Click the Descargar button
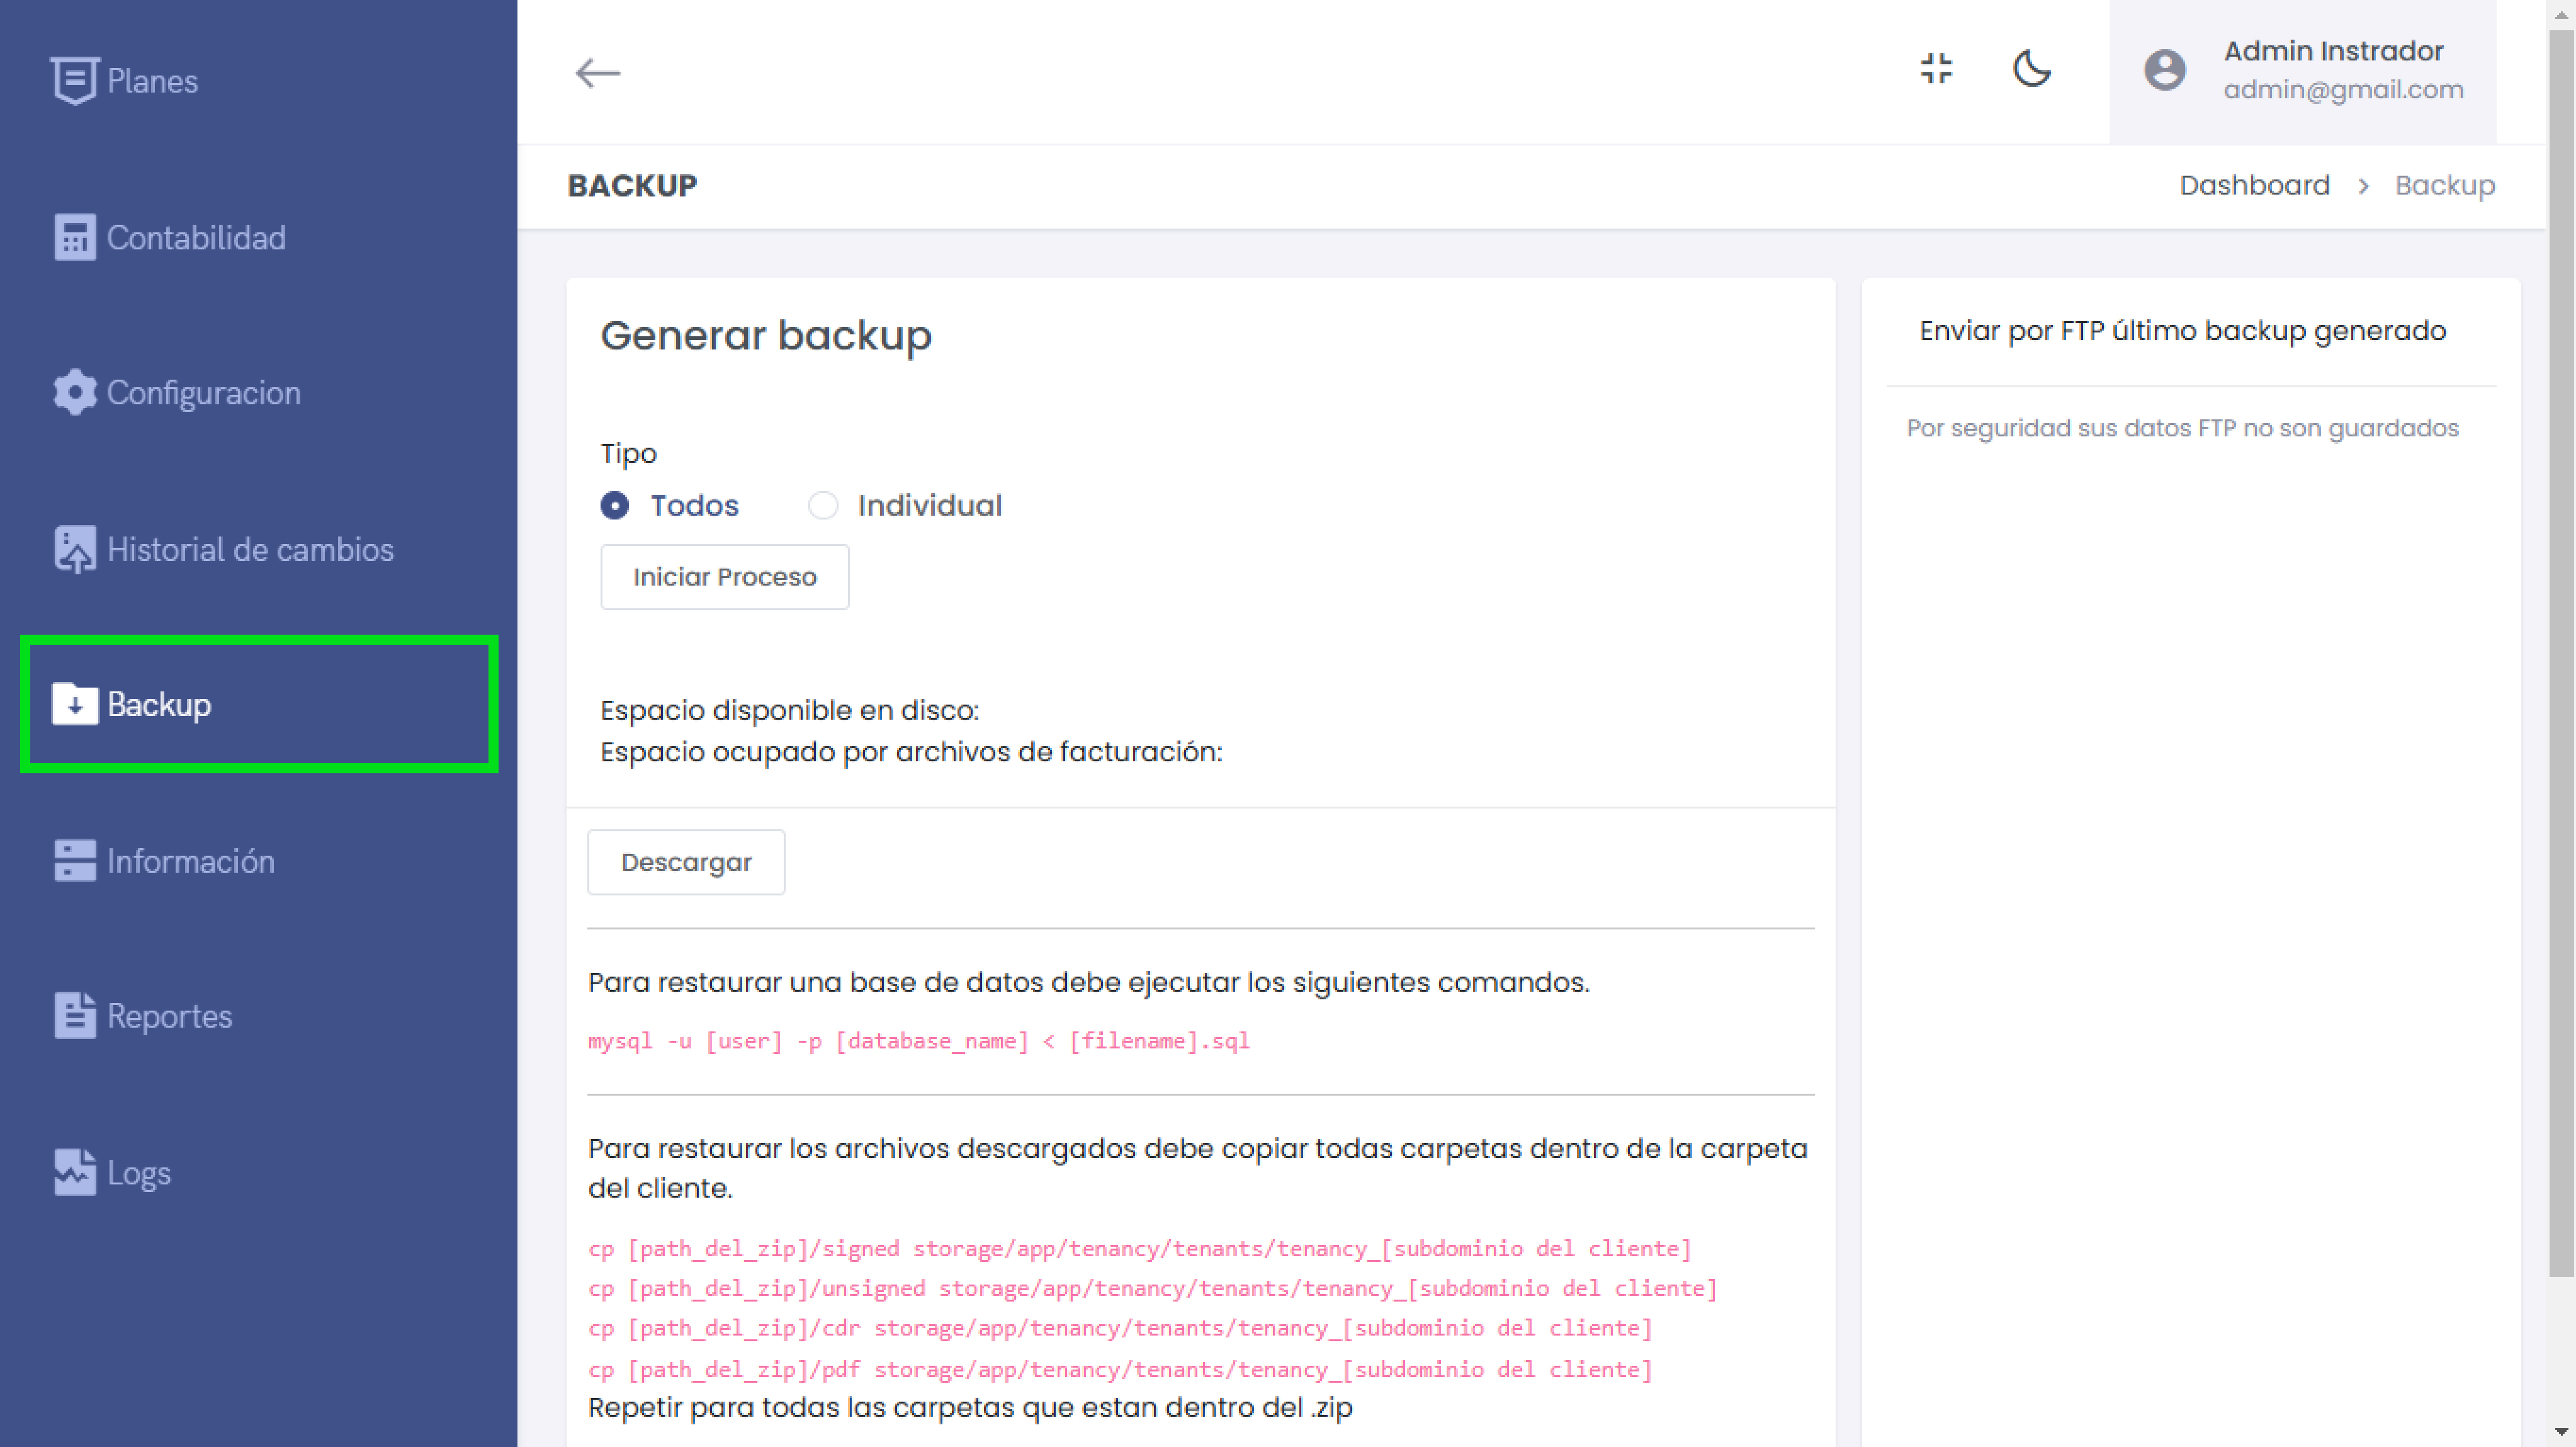Viewport: 2576px width, 1447px height. click(686, 862)
